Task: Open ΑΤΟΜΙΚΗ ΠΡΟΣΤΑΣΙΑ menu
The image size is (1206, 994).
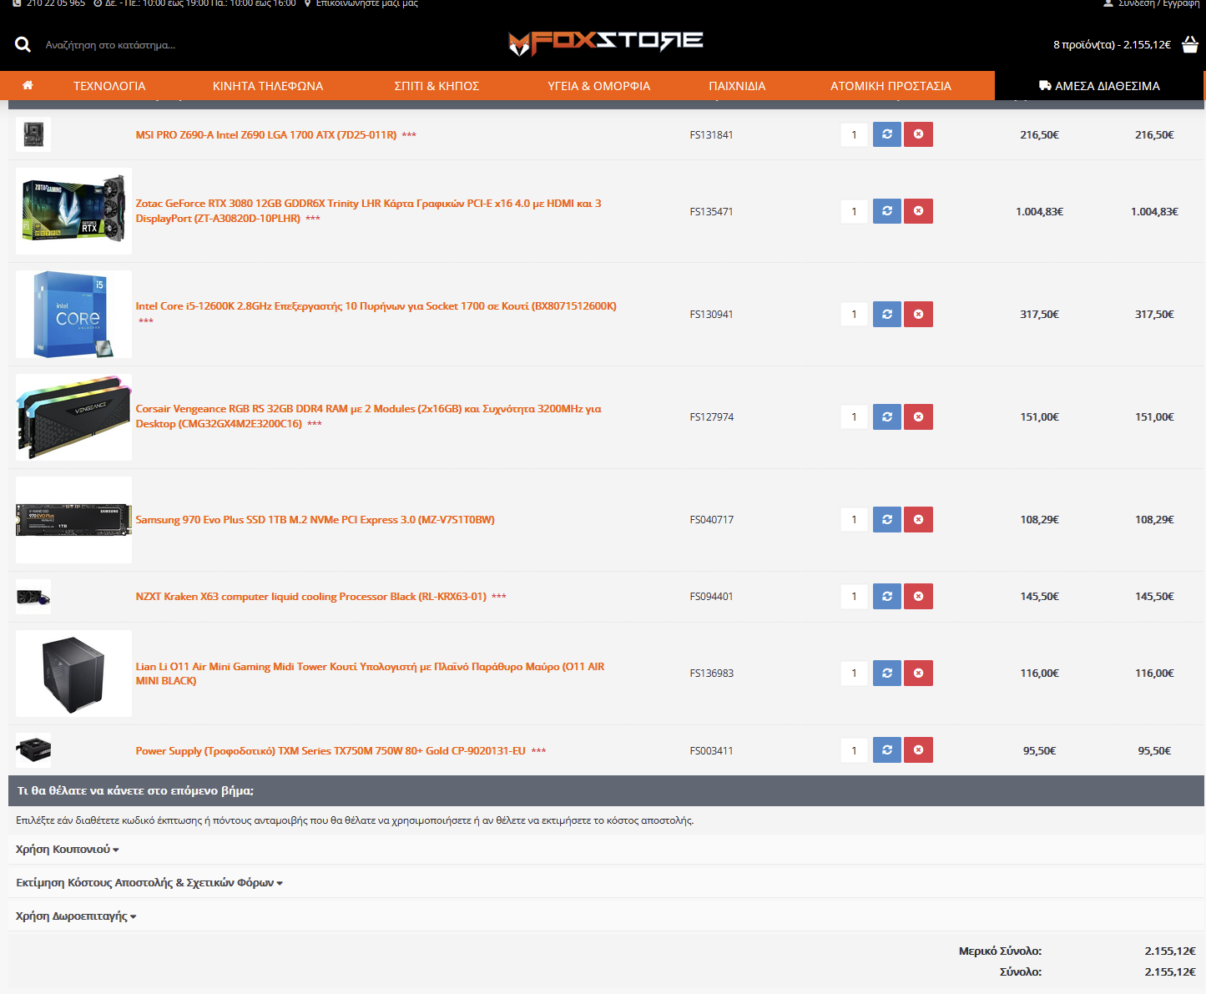Action: pos(891,86)
